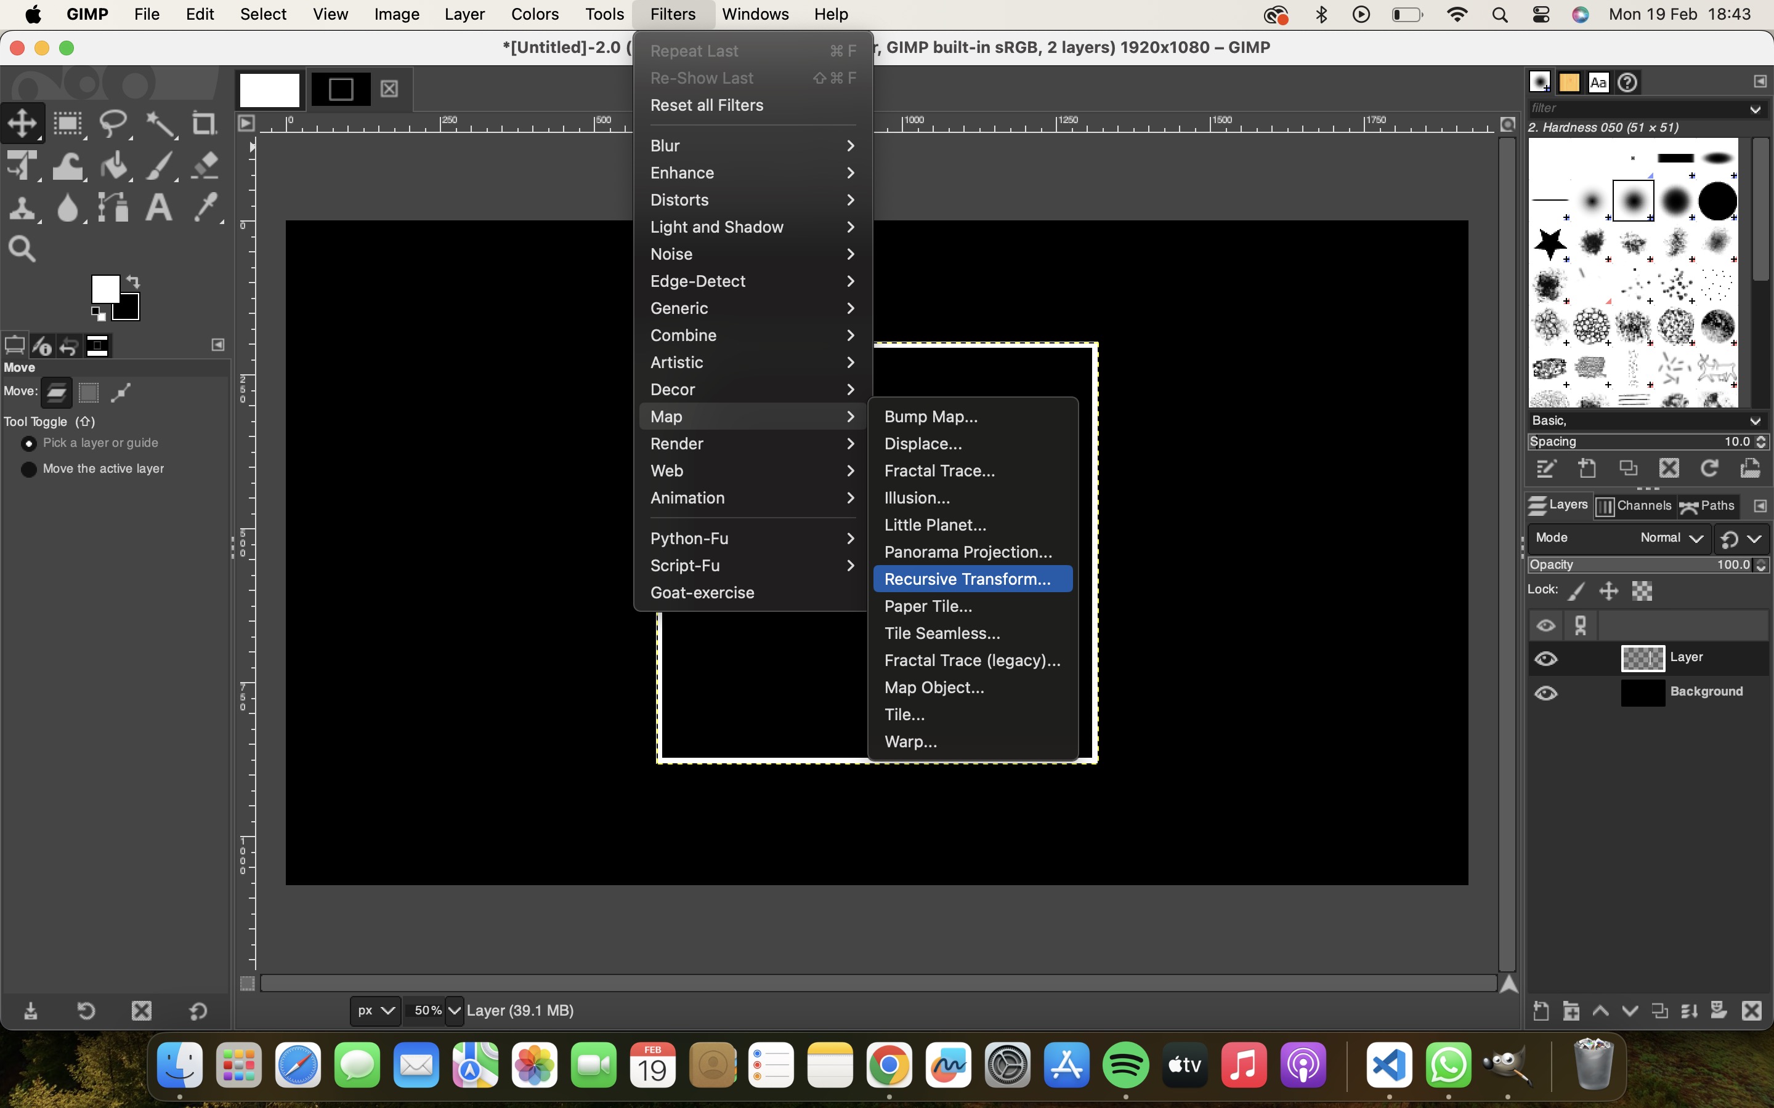Swap foreground and background colors arrow

(x=134, y=281)
